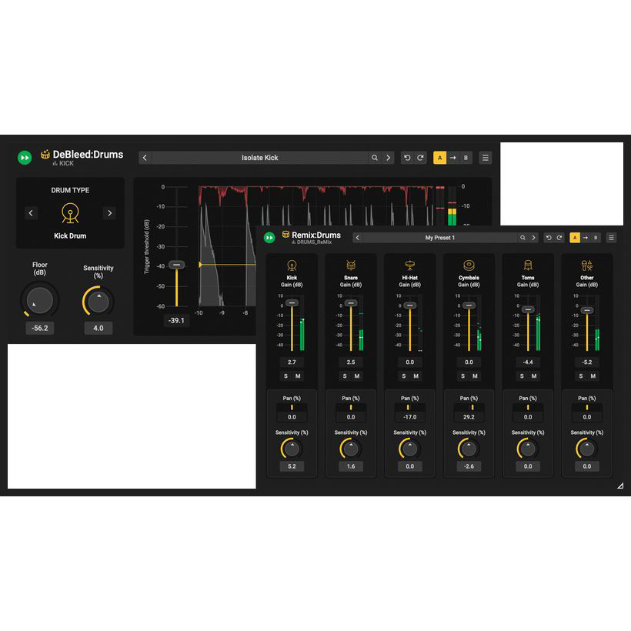The width and height of the screenshot is (631, 631).
Task: Redo change in Remix:Drums
Action: [x=559, y=238]
